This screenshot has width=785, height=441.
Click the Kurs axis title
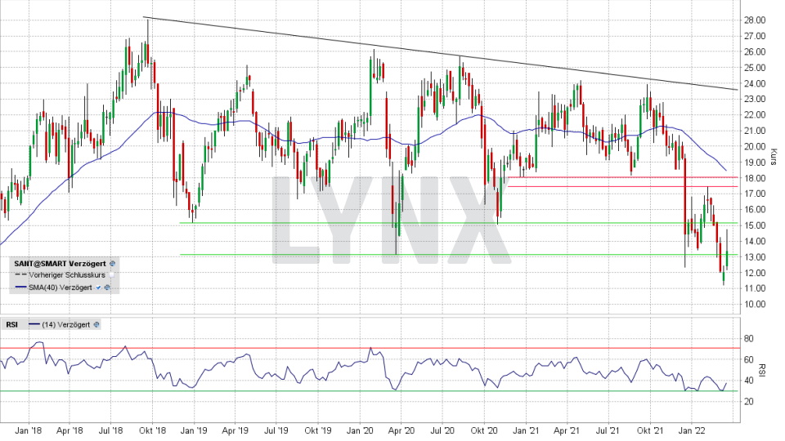[774, 157]
